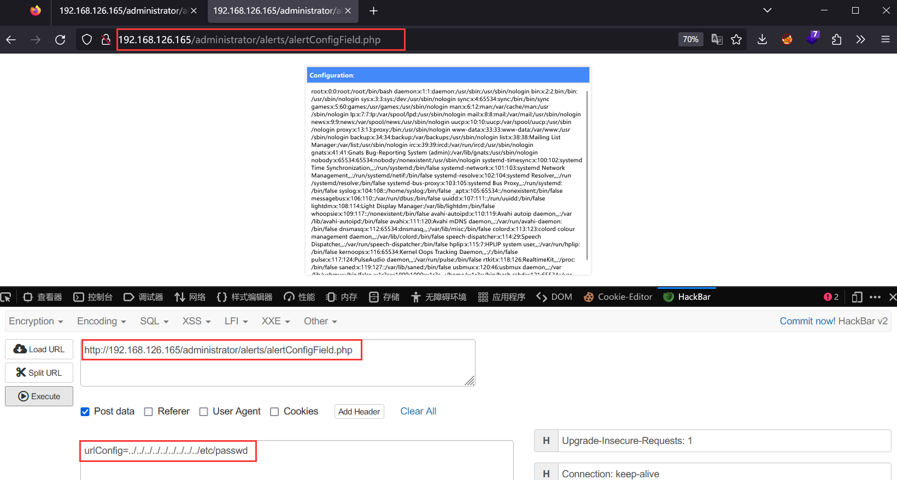Close the developer tools panel
Viewport: 897px width, 480px height.
[892, 297]
